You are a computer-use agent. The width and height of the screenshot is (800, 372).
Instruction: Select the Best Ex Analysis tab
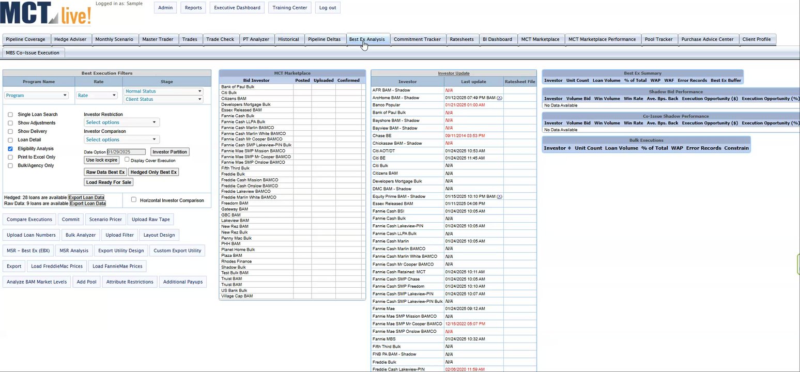pyautogui.click(x=367, y=39)
